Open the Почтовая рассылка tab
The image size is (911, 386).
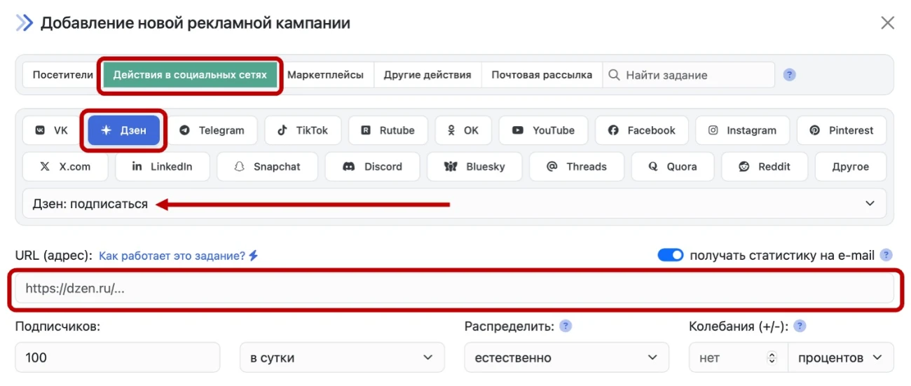pos(541,75)
